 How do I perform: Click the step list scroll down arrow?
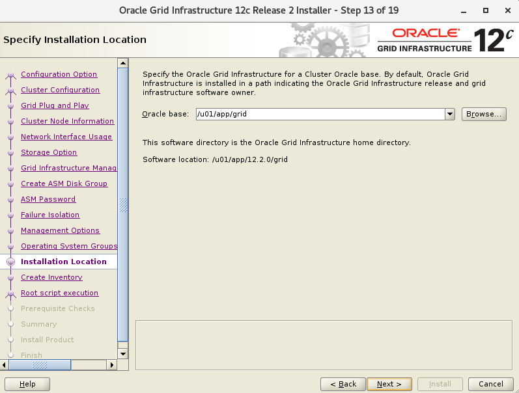123,354
